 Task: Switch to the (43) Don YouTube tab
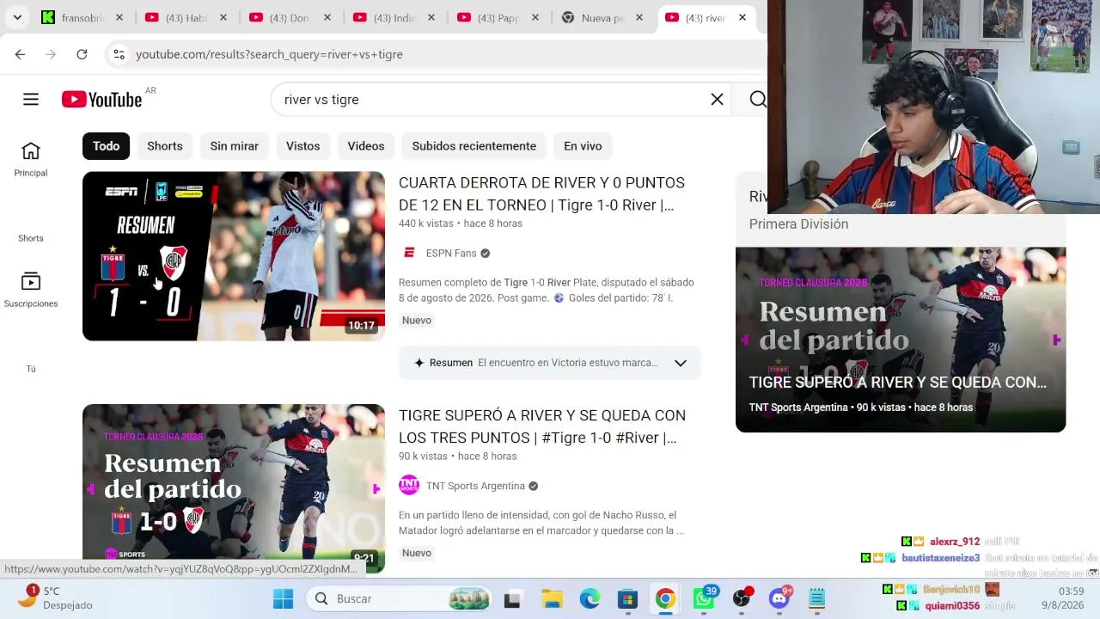[280, 17]
